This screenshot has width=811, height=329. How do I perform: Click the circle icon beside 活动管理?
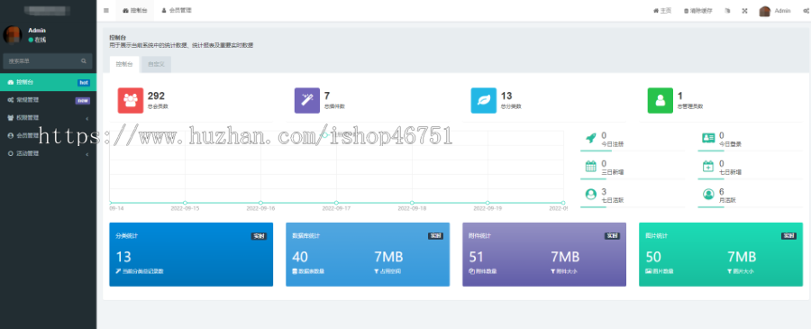click(10, 153)
